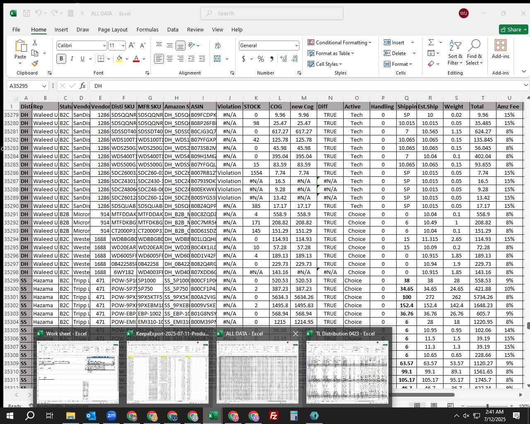Switch to the Data tab
The width and height of the screenshot is (530, 424).
pos(173,29)
